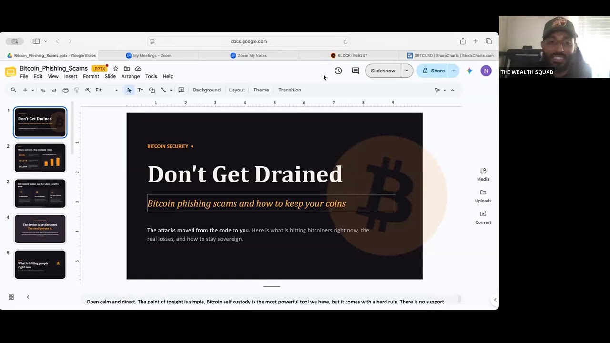View cloud document save status

click(138, 69)
